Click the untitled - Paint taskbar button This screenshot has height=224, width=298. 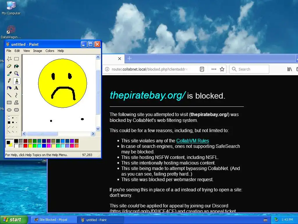click(101, 220)
